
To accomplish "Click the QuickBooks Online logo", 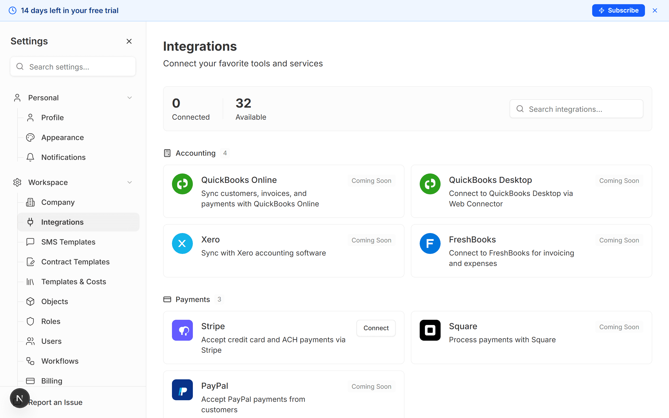I will 182,184.
